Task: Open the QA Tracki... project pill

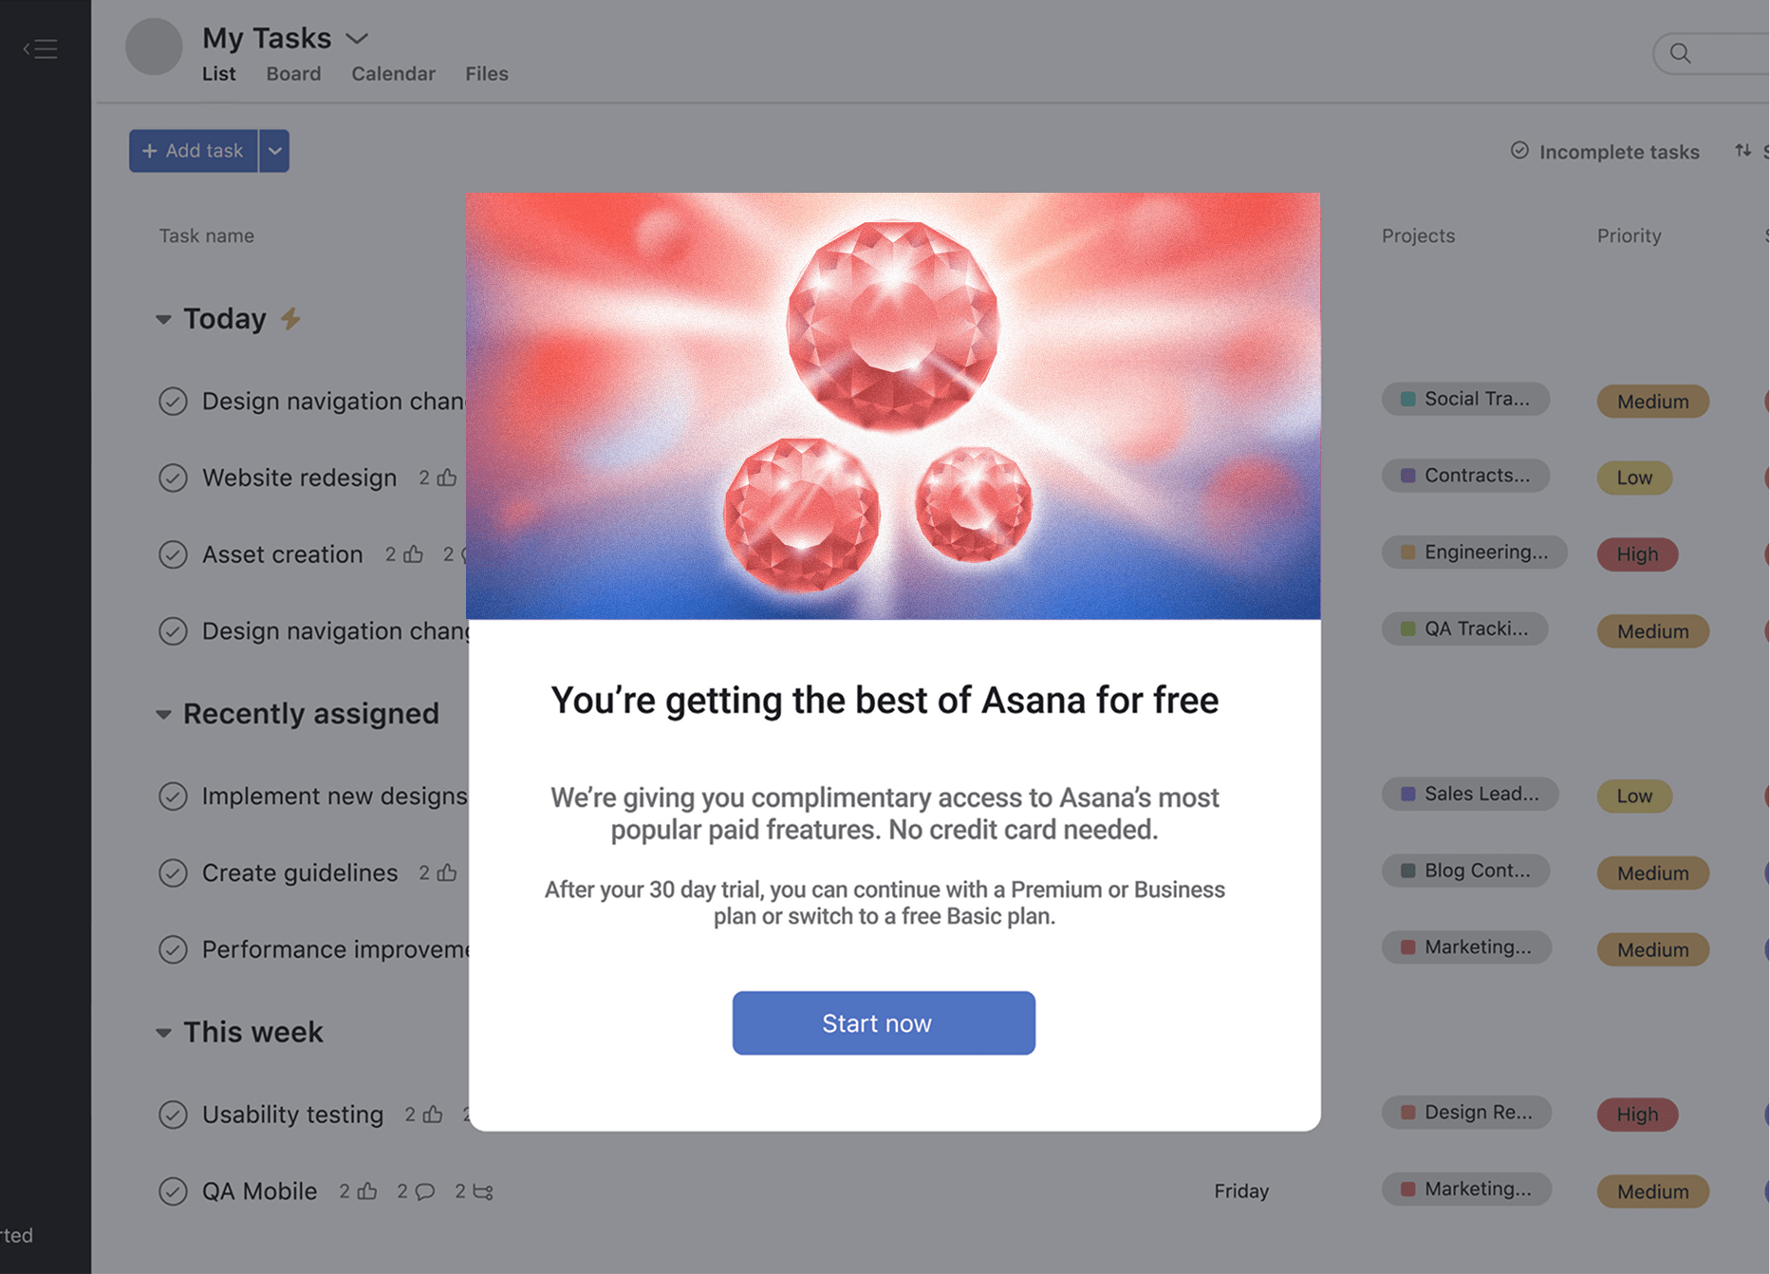Action: click(x=1464, y=628)
